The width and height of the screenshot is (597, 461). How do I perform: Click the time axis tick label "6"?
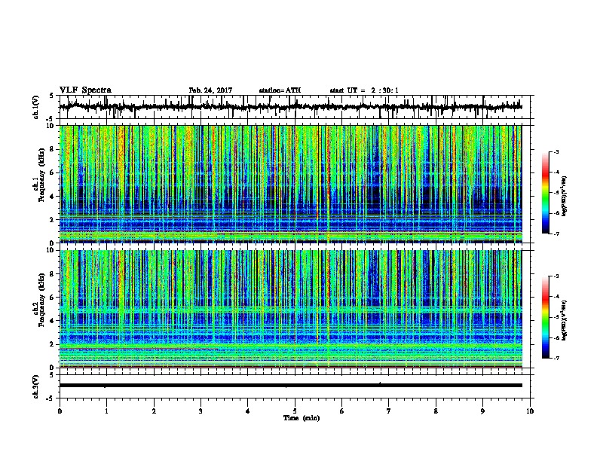pyautogui.click(x=342, y=411)
